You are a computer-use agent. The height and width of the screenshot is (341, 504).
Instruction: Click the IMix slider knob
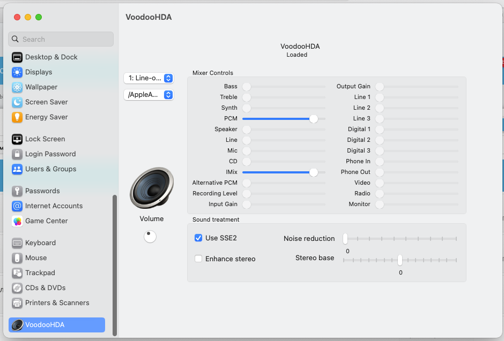[314, 172]
